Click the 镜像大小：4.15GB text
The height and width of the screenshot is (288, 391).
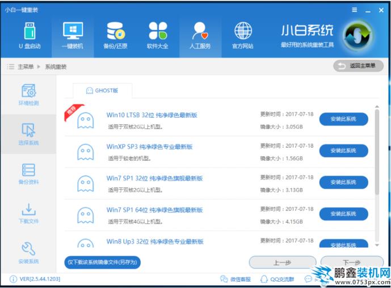pos(281,222)
